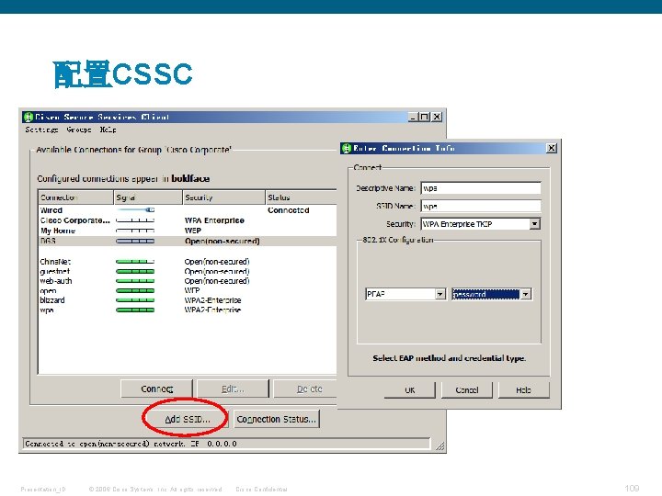Select the guestnet network

(x=188, y=271)
